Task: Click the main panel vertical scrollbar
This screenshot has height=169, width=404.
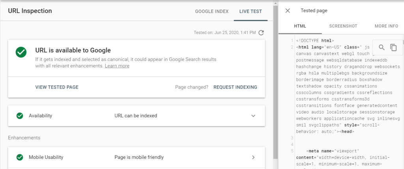Action: coord(276,79)
